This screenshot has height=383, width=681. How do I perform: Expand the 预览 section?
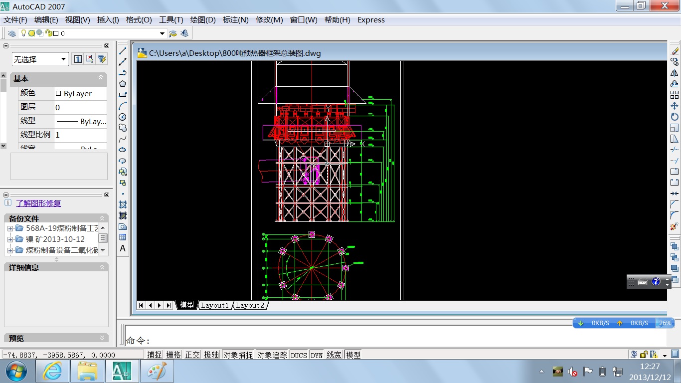coord(102,338)
